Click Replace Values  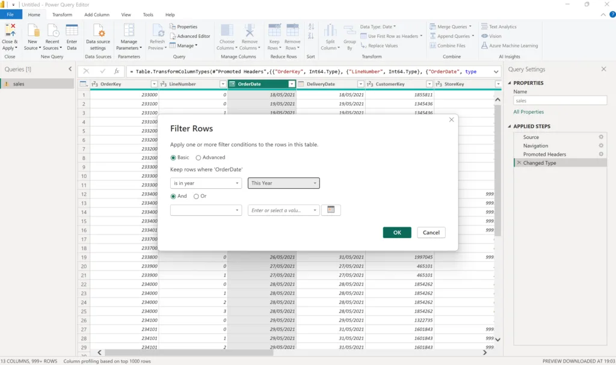click(379, 46)
